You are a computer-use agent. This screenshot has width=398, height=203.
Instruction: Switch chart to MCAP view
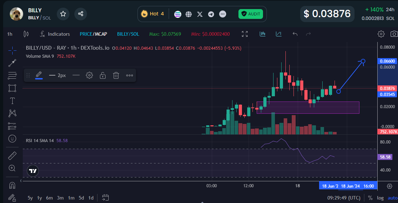[x=101, y=34]
